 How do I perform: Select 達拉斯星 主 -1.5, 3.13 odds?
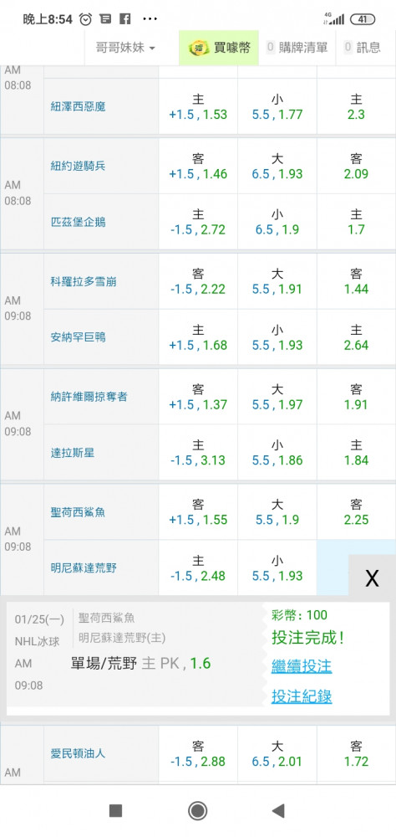[x=198, y=453]
